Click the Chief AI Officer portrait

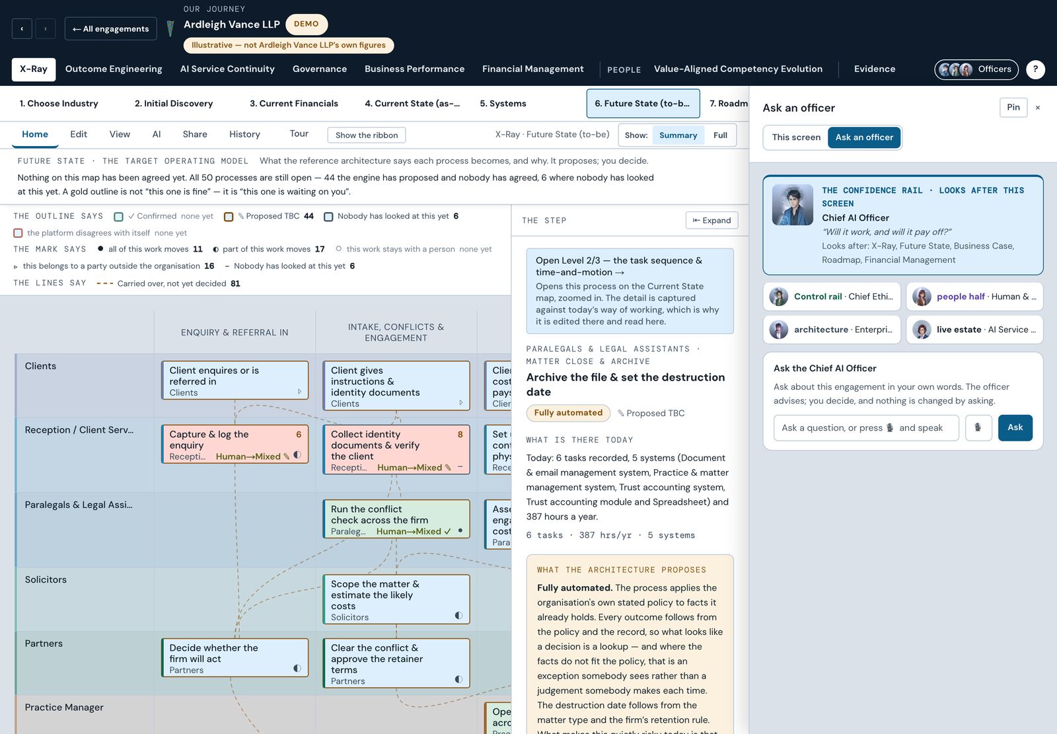pos(793,205)
